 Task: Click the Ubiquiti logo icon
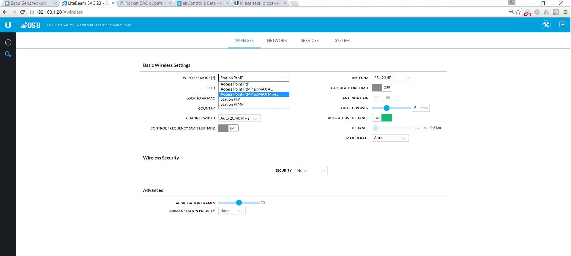click(8, 25)
